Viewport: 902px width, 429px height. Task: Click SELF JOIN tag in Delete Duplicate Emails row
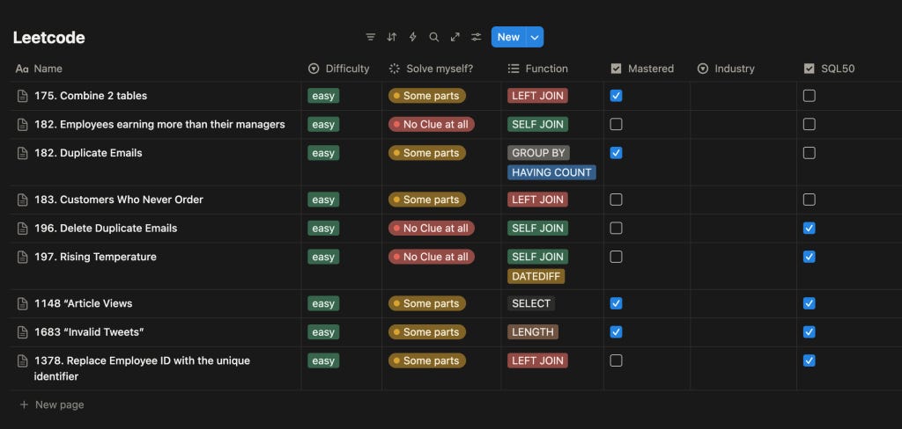(x=537, y=229)
